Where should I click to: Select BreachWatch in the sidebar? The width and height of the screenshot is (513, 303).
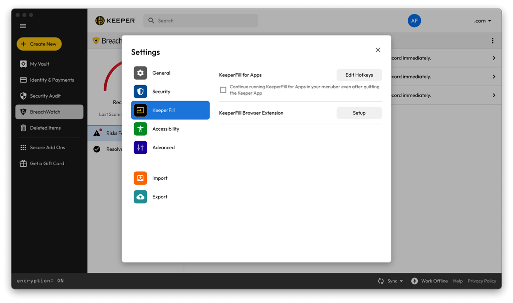click(49, 112)
